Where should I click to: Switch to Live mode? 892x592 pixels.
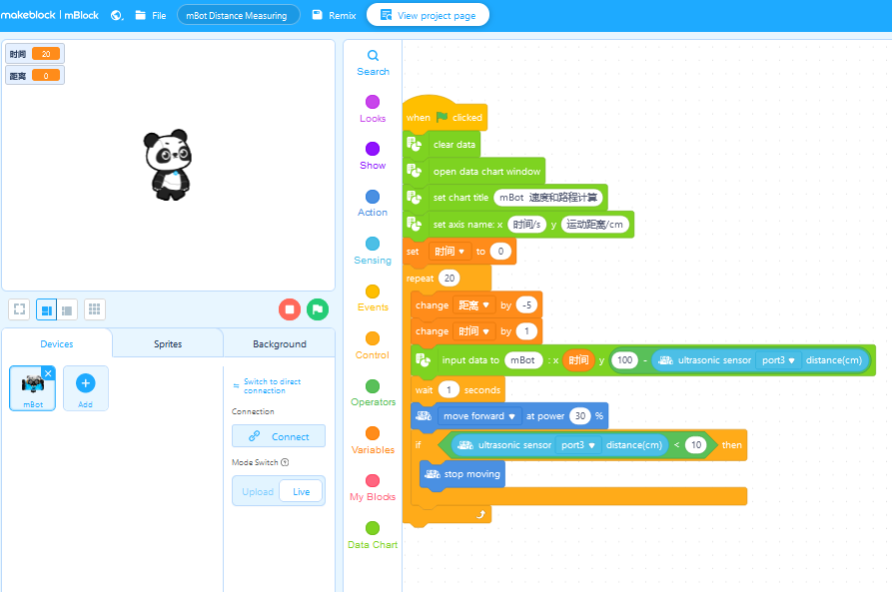pos(301,491)
